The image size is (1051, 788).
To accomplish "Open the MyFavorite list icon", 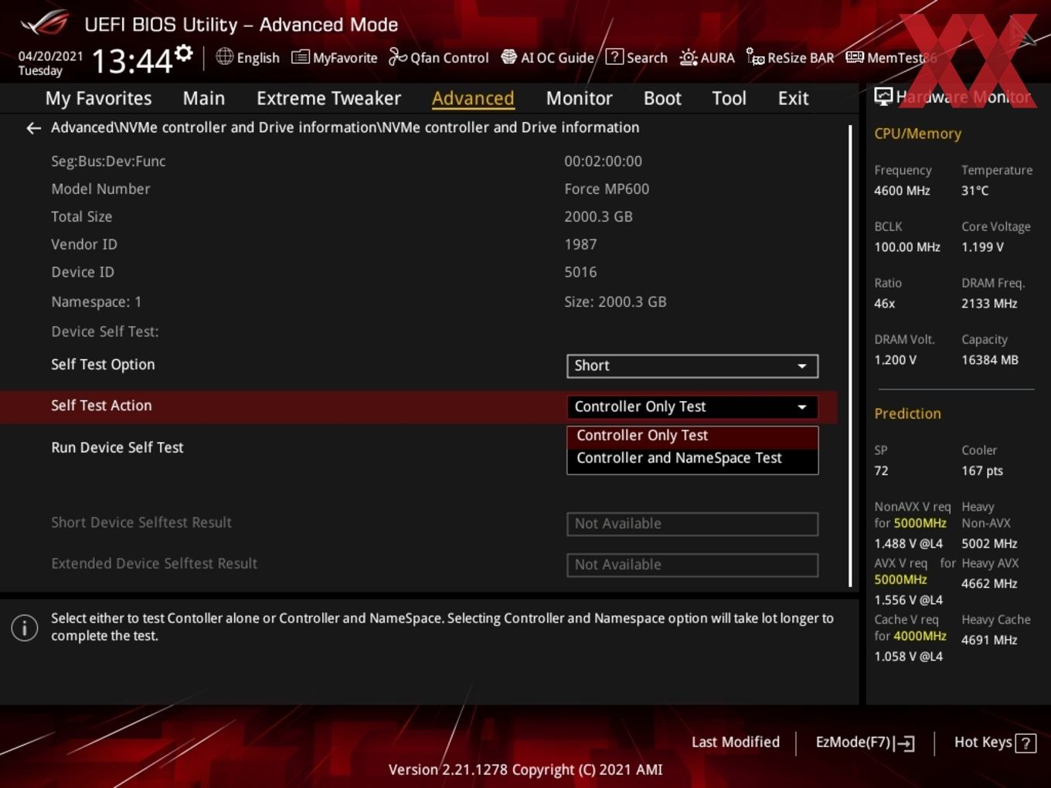I will pyautogui.click(x=300, y=57).
